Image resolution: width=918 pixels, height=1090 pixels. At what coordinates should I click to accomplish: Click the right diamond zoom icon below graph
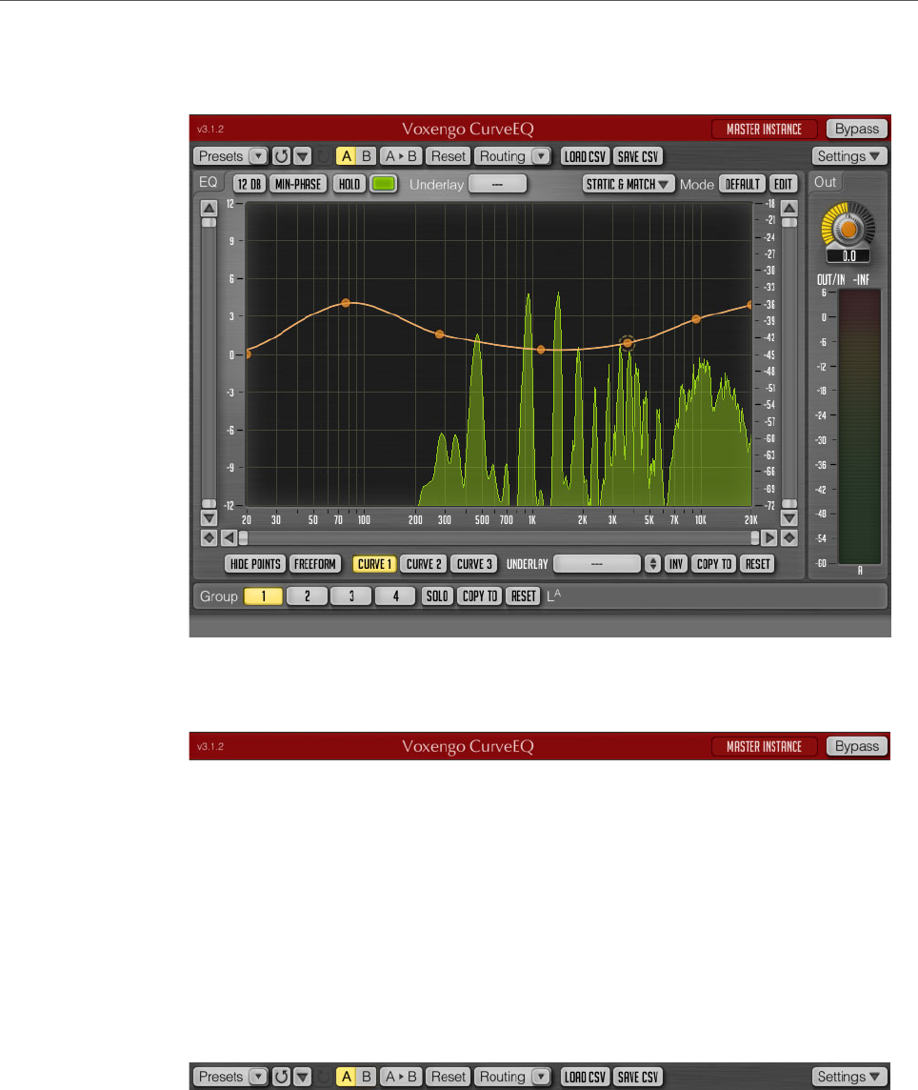pyautogui.click(x=788, y=538)
